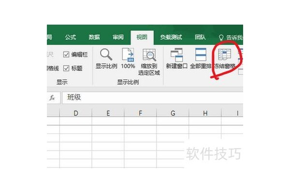This screenshot has height=193, width=290.
Task: Choose 全部重排 arrange all windows
Action: pos(201,55)
